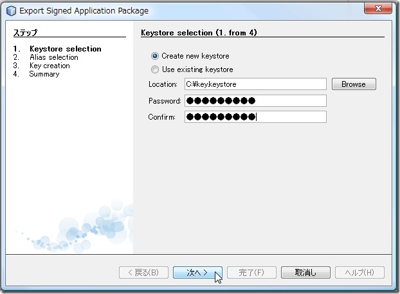Select step 2 Alias selection in the list
This screenshot has width=400, height=294.
point(53,57)
